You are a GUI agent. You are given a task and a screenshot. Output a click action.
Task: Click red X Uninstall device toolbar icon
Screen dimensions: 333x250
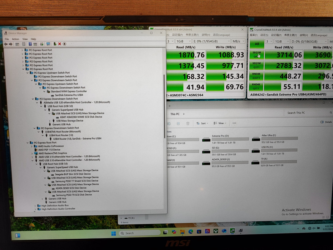[60, 44]
